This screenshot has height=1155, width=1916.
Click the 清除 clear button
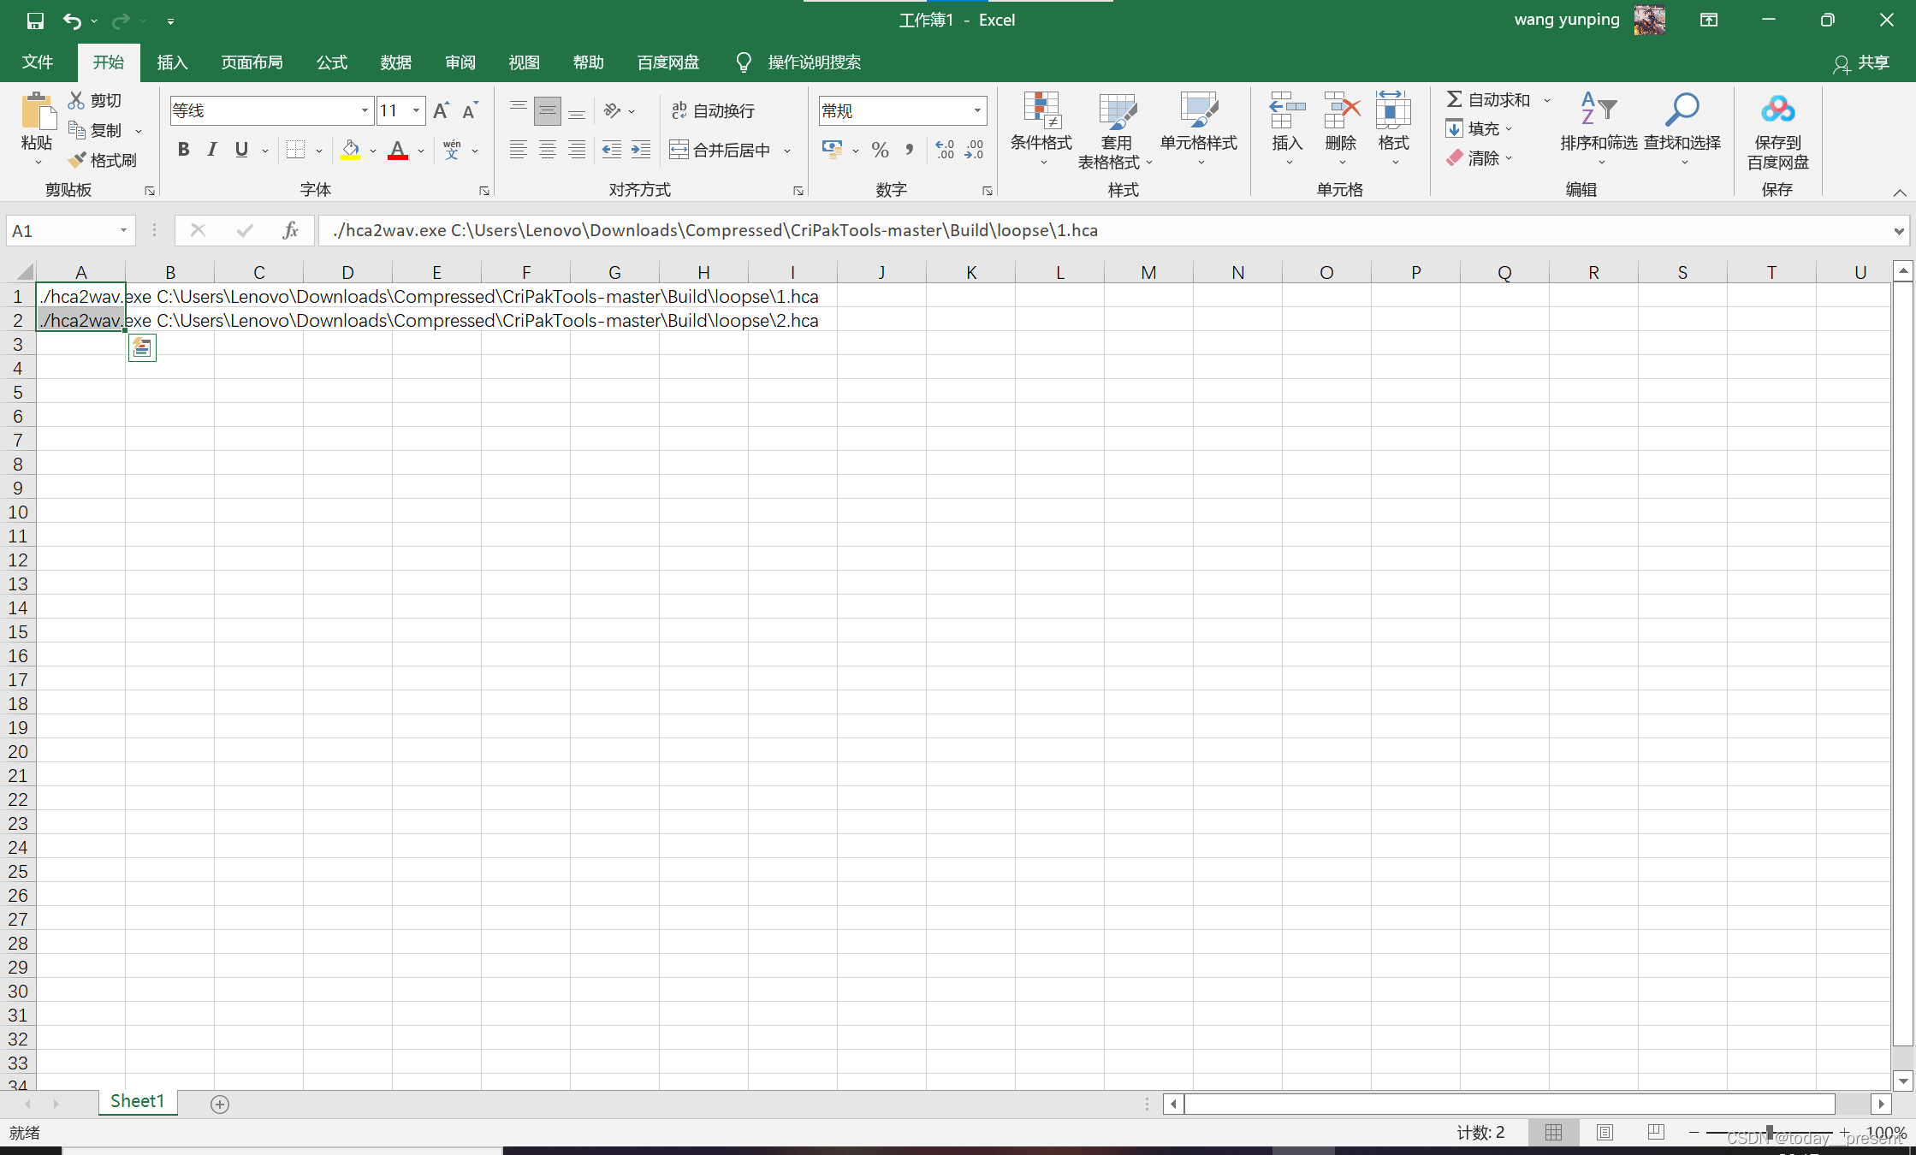1480,158
